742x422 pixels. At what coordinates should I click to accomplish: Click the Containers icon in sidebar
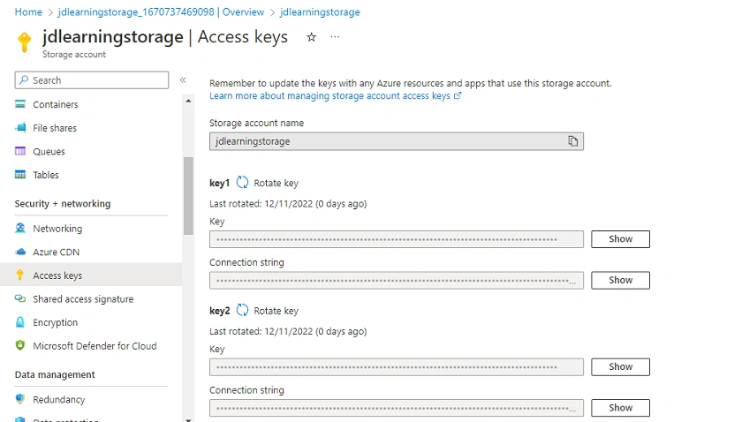pos(20,104)
